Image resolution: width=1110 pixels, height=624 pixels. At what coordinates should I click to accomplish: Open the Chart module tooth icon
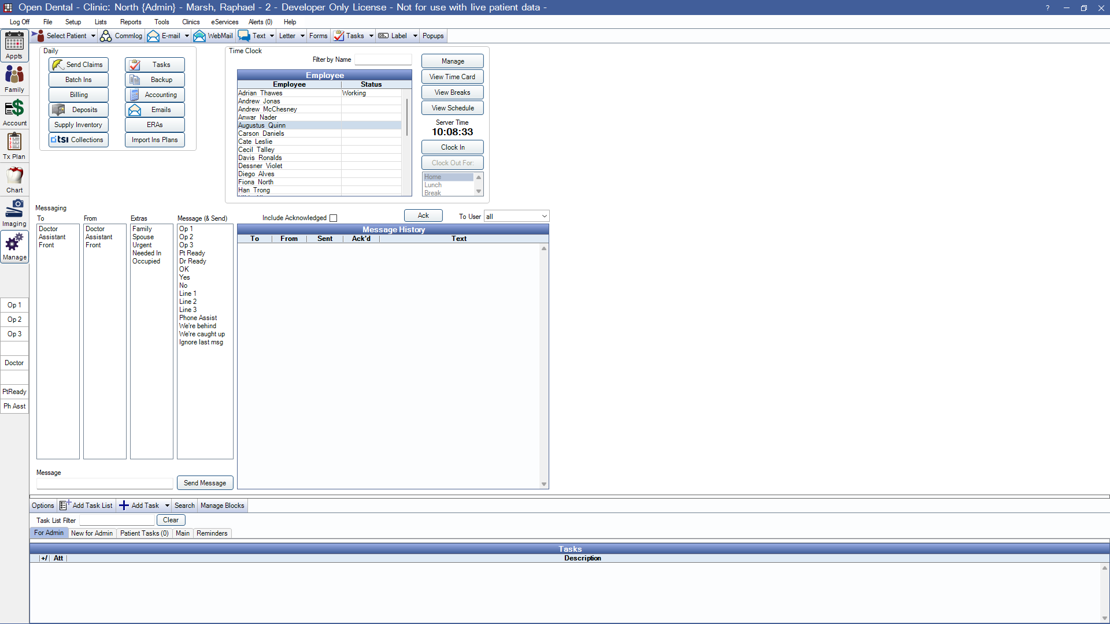(x=14, y=179)
